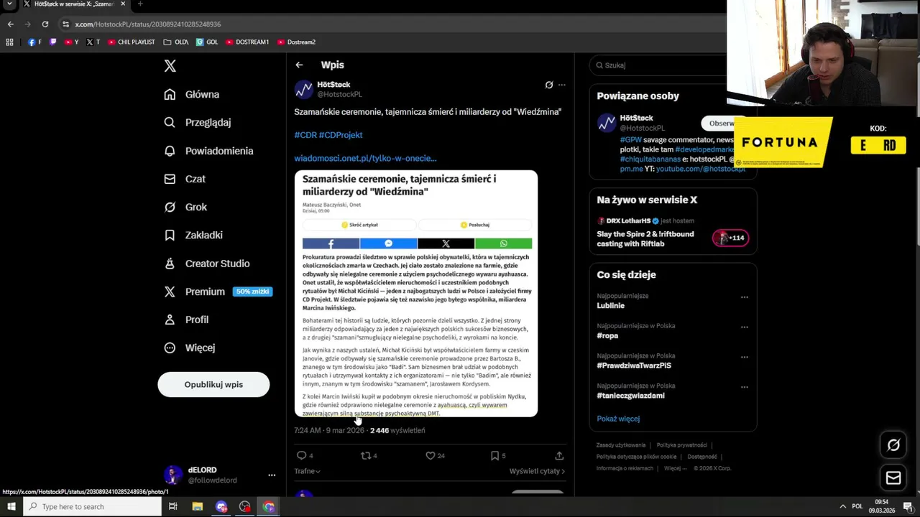Open wiadomosci.onet.pl article link
920x517 pixels.
pyautogui.click(x=365, y=158)
